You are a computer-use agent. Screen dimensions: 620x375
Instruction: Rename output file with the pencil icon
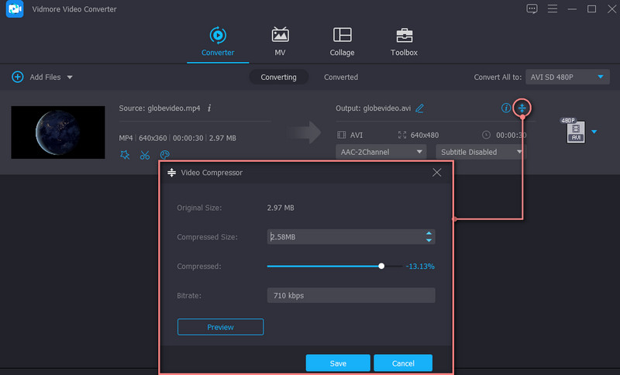pos(420,108)
